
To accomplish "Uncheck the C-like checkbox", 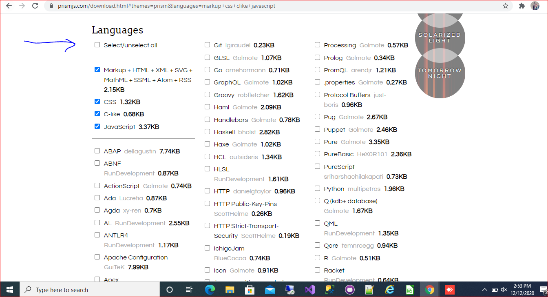I will (x=97, y=114).
